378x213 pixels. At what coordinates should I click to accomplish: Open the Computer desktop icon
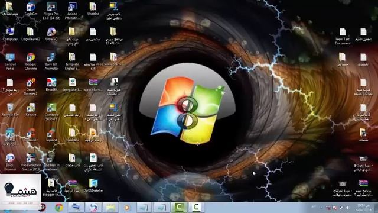(10, 34)
